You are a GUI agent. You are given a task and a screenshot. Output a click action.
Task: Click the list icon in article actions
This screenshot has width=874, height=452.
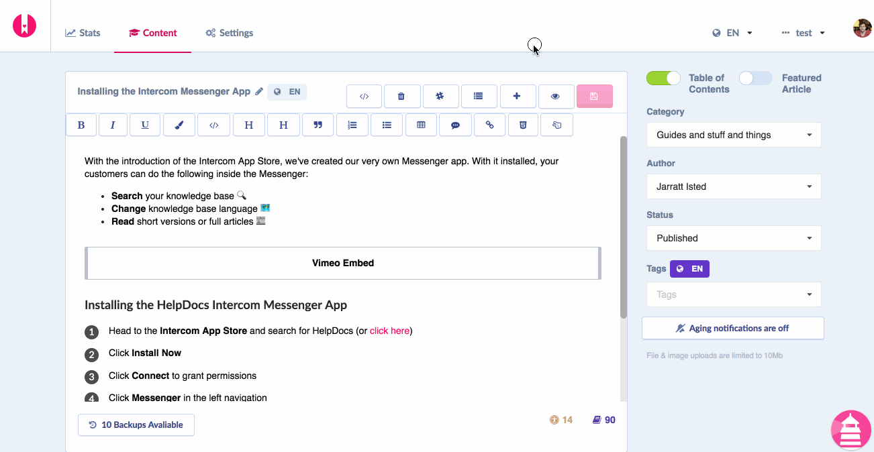(x=479, y=97)
